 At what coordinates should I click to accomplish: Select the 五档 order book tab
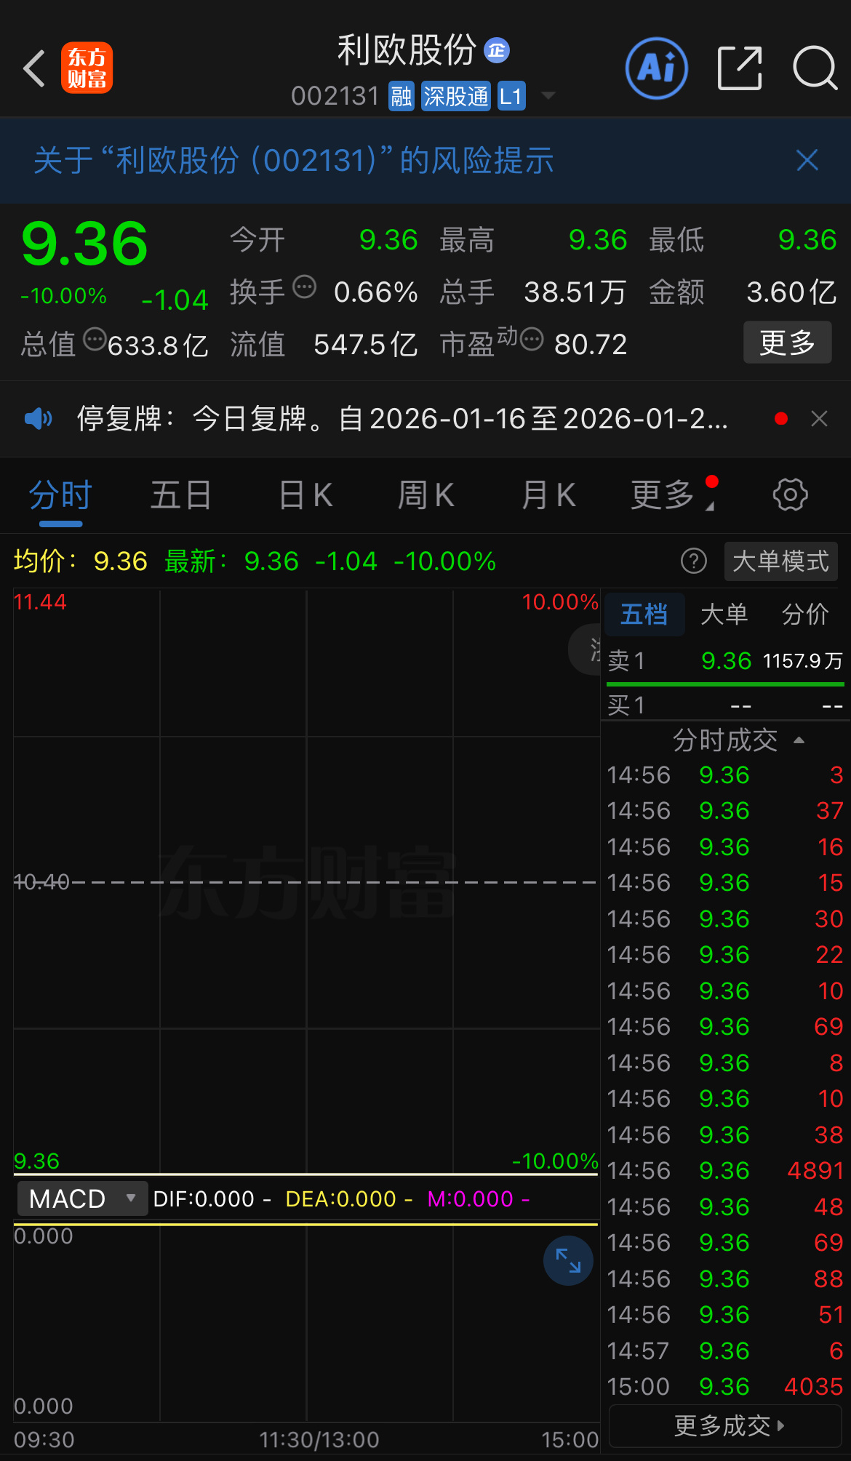click(x=644, y=615)
